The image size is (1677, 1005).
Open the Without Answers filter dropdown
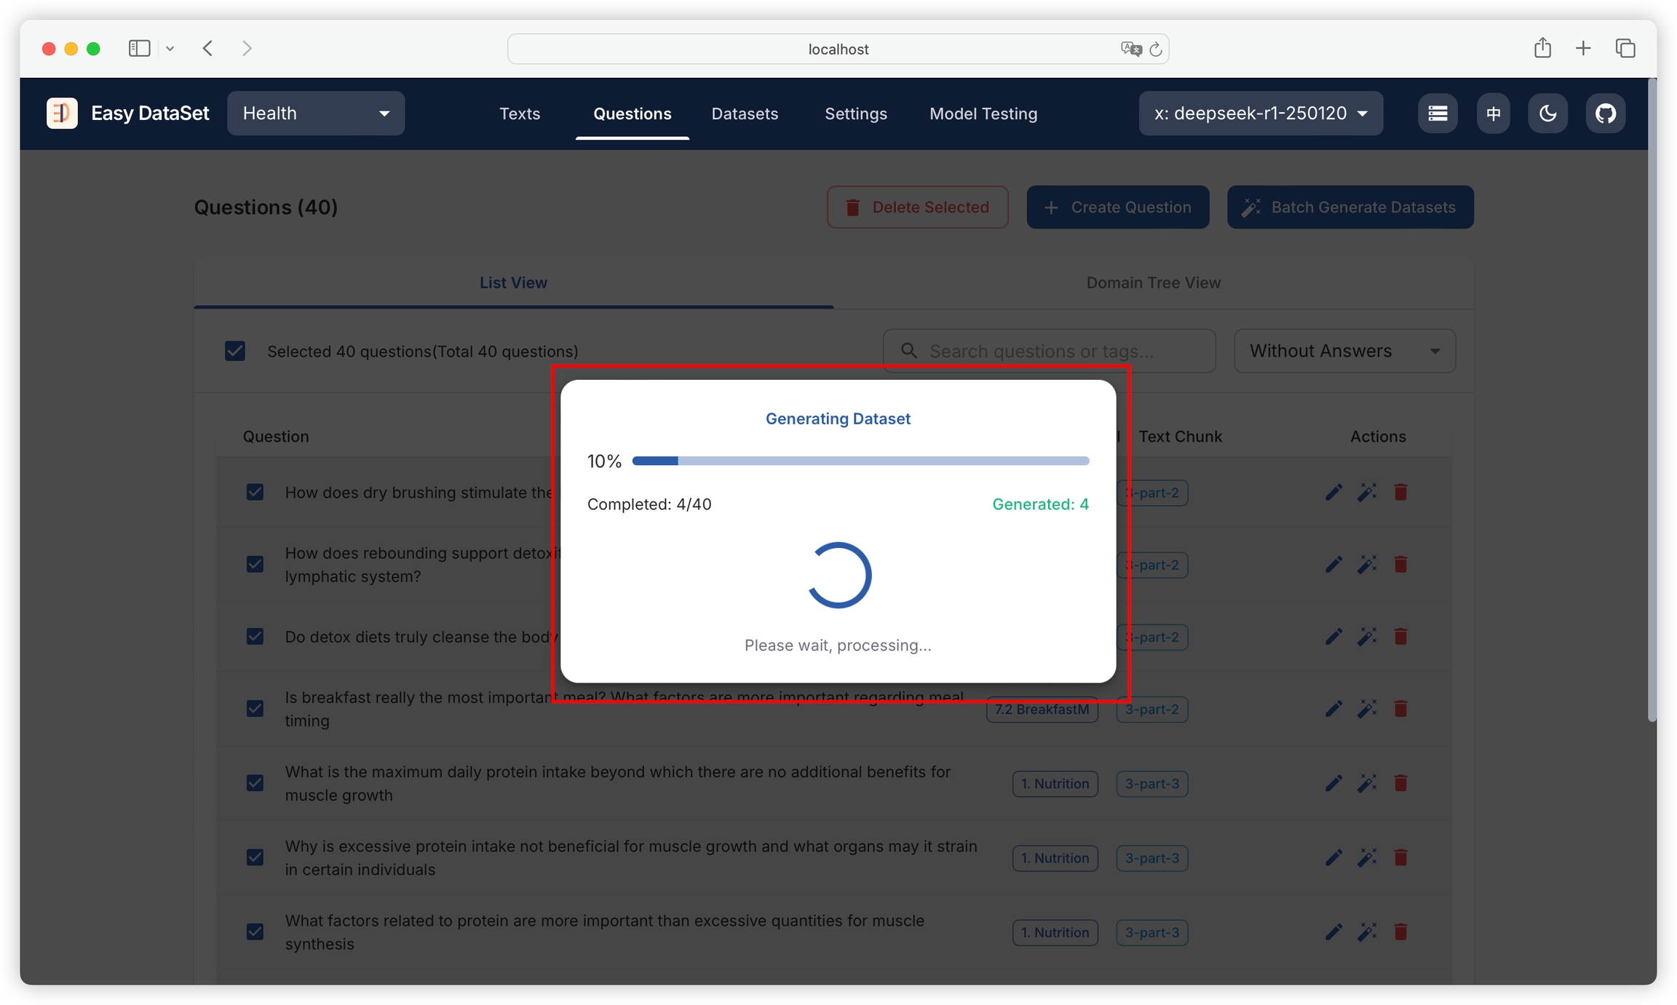click(1344, 351)
